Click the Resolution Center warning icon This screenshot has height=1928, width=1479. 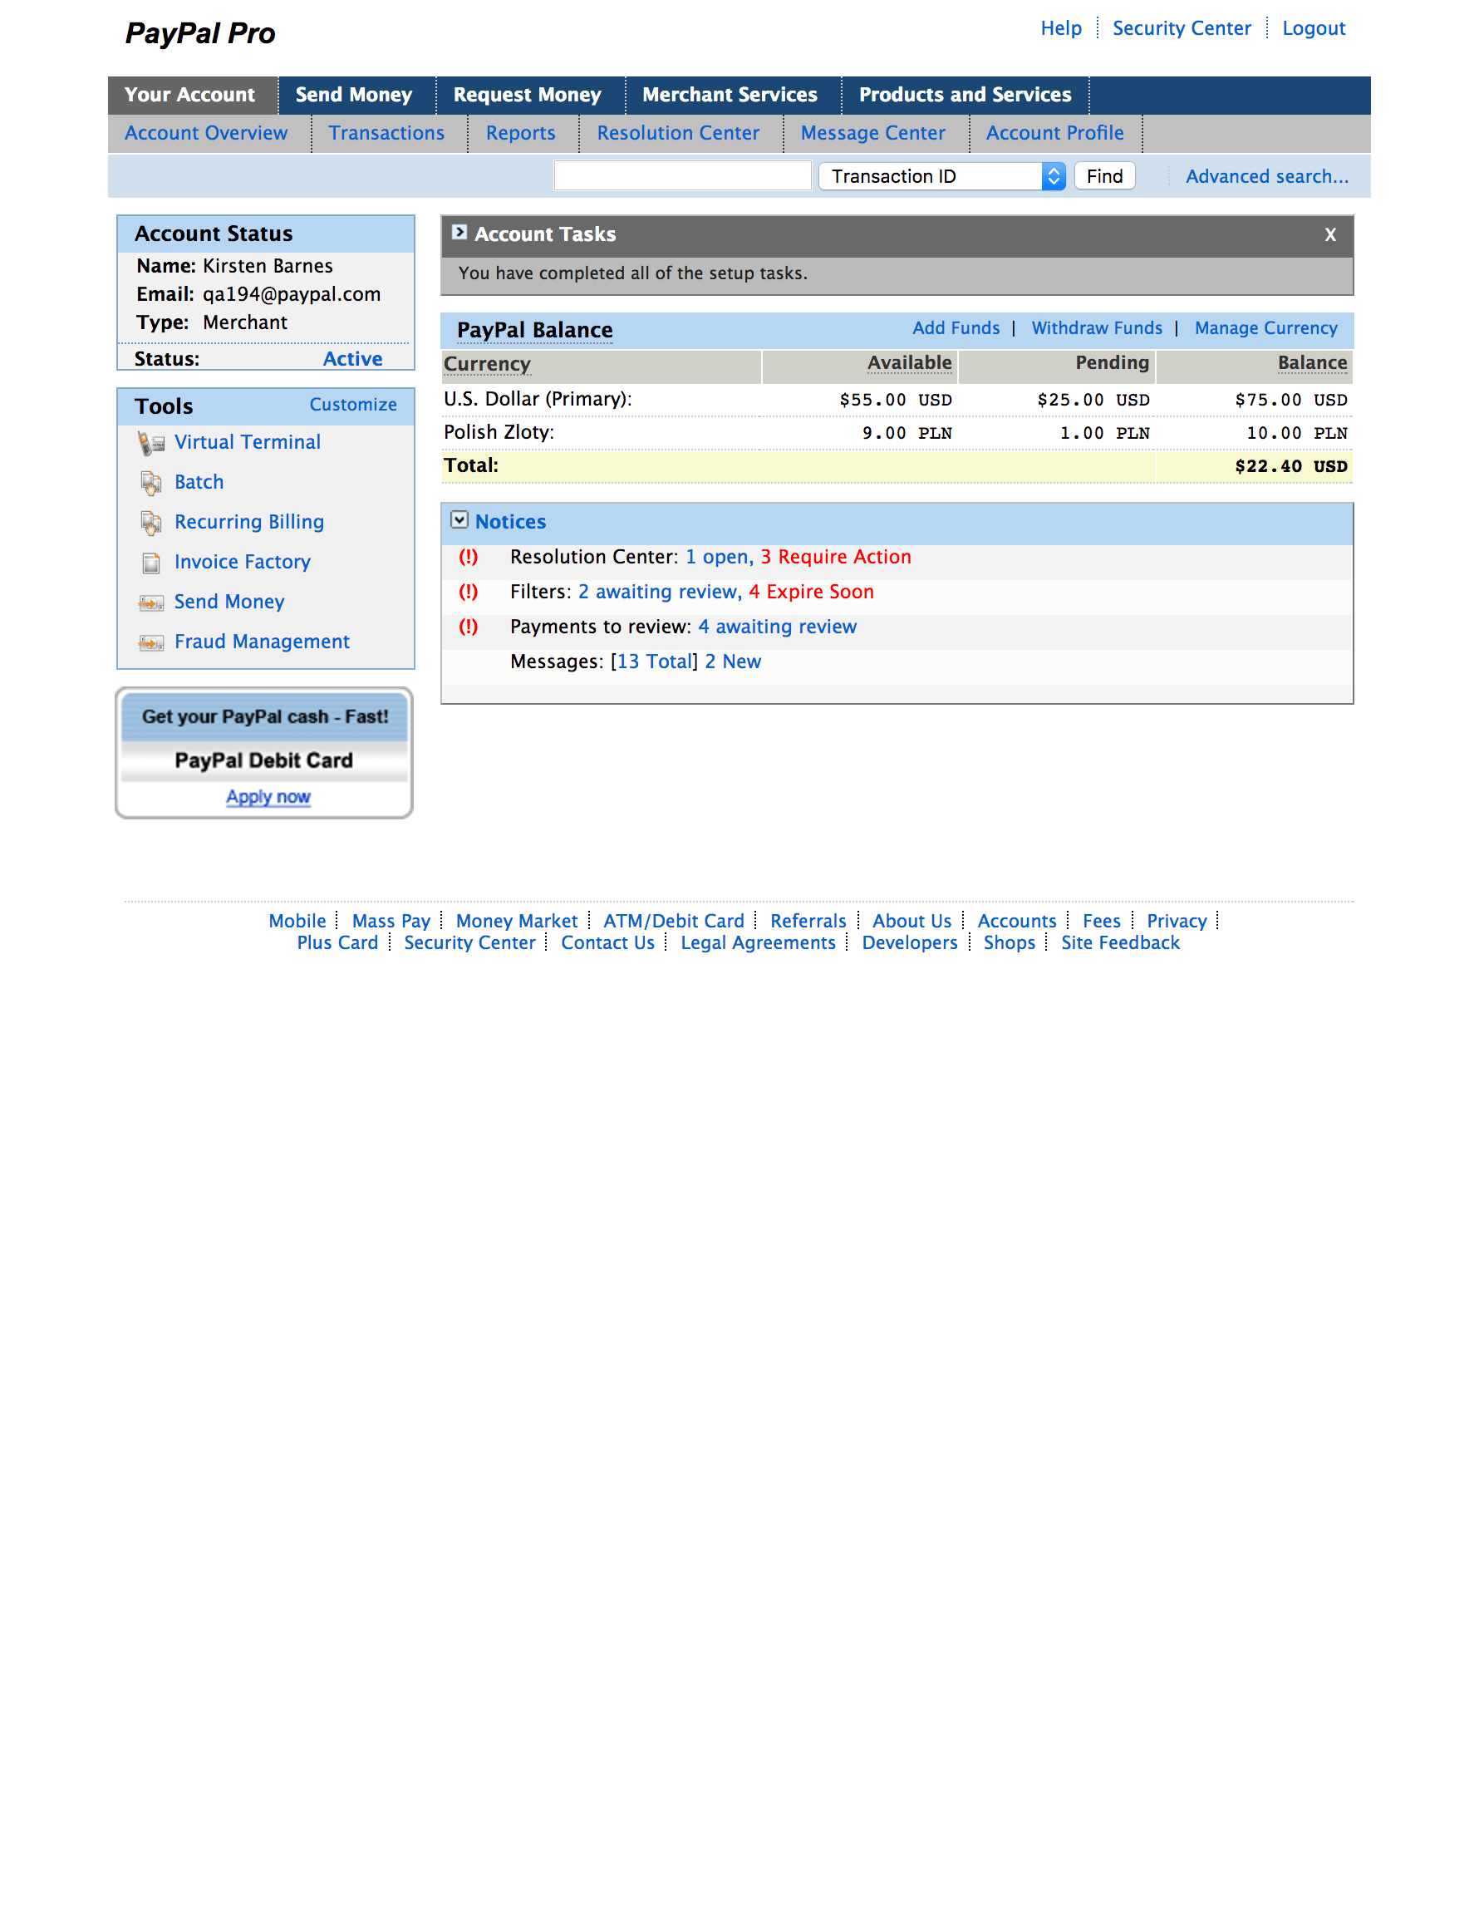tap(468, 557)
